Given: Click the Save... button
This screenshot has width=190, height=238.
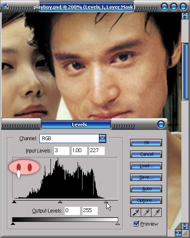Looking at the screenshot, I should click(146, 177).
